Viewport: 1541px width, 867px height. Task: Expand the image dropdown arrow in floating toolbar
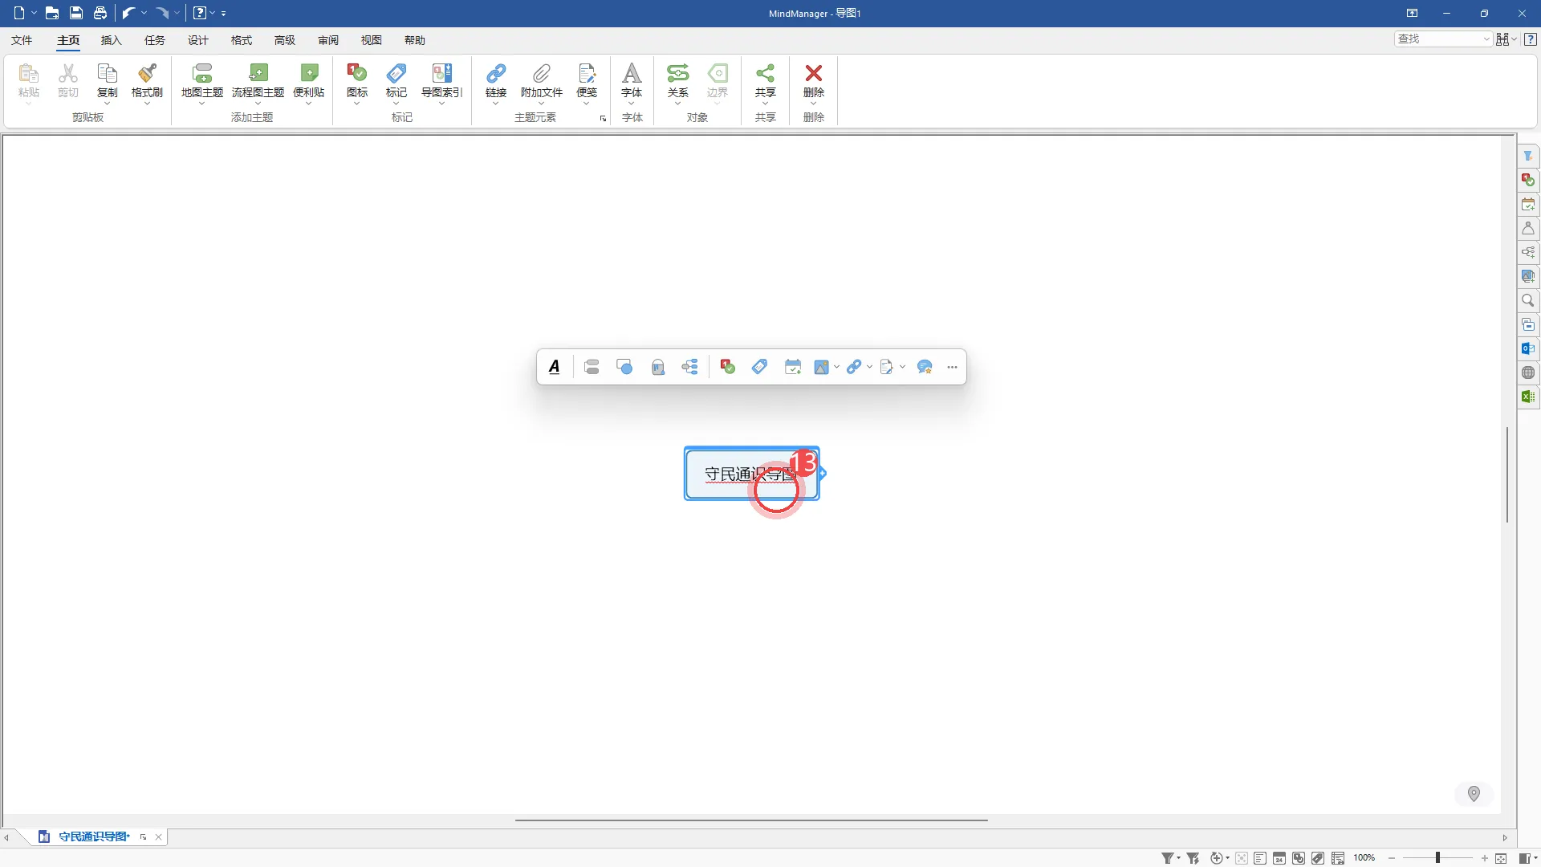click(836, 367)
